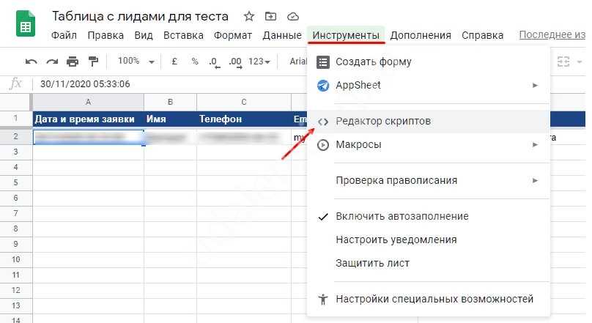The height and width of the screenshot is (323, 592).
Task: Open the 123 number format dropdown
Action: [259, 62]
